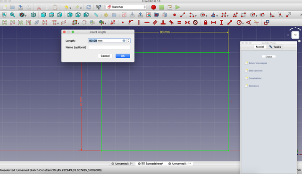Click the Length field stepper arrows
Image resolution: width=302 pixels, height=174 pixels.
click(x=128, y=40)
